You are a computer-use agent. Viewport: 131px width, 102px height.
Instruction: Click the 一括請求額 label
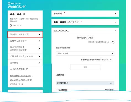pos(62,90)
